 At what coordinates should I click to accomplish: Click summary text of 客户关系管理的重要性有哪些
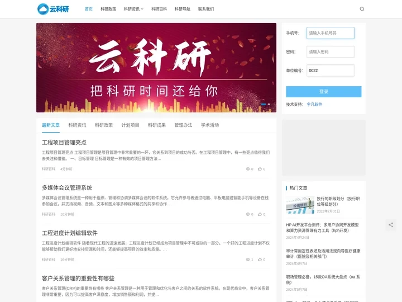156,291
